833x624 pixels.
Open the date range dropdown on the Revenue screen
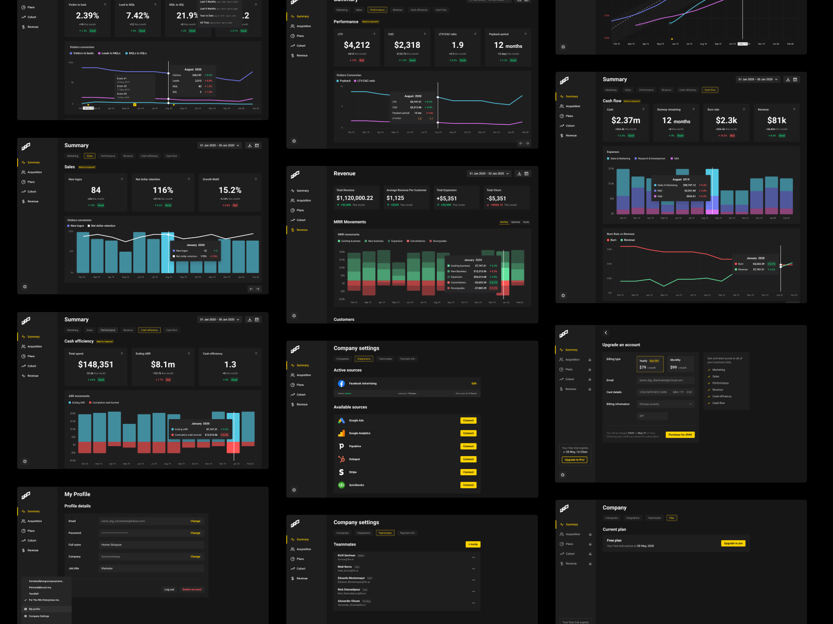click(x=489, y=174)
